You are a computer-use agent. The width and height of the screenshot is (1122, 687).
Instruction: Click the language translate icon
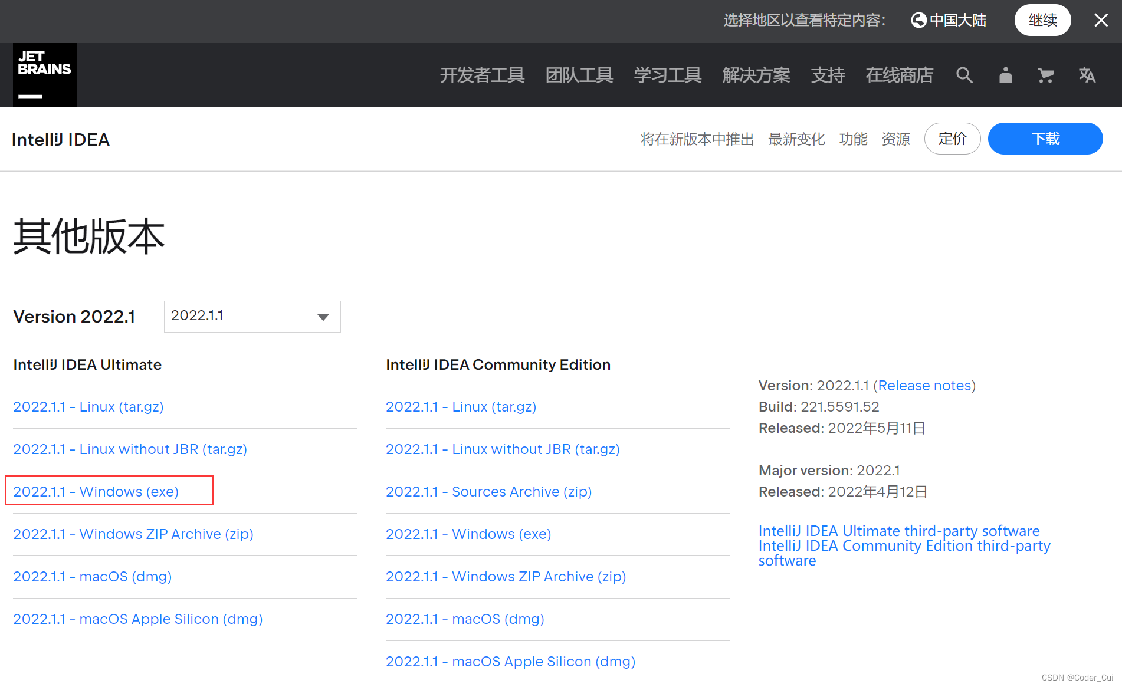point(1087,75)
